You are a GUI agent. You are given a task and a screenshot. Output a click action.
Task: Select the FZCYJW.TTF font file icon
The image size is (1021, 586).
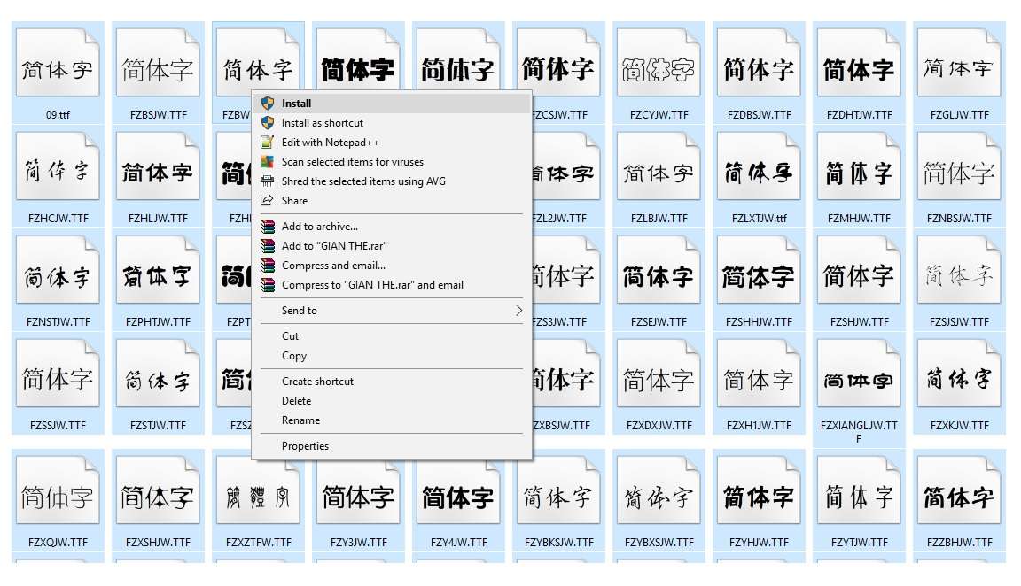coord(659,63)
